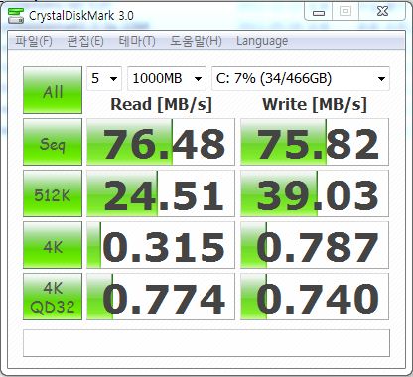The image size is (413, 377).
Task: Start the 4K QD32 benchmark test
Action: coord(53,297)
